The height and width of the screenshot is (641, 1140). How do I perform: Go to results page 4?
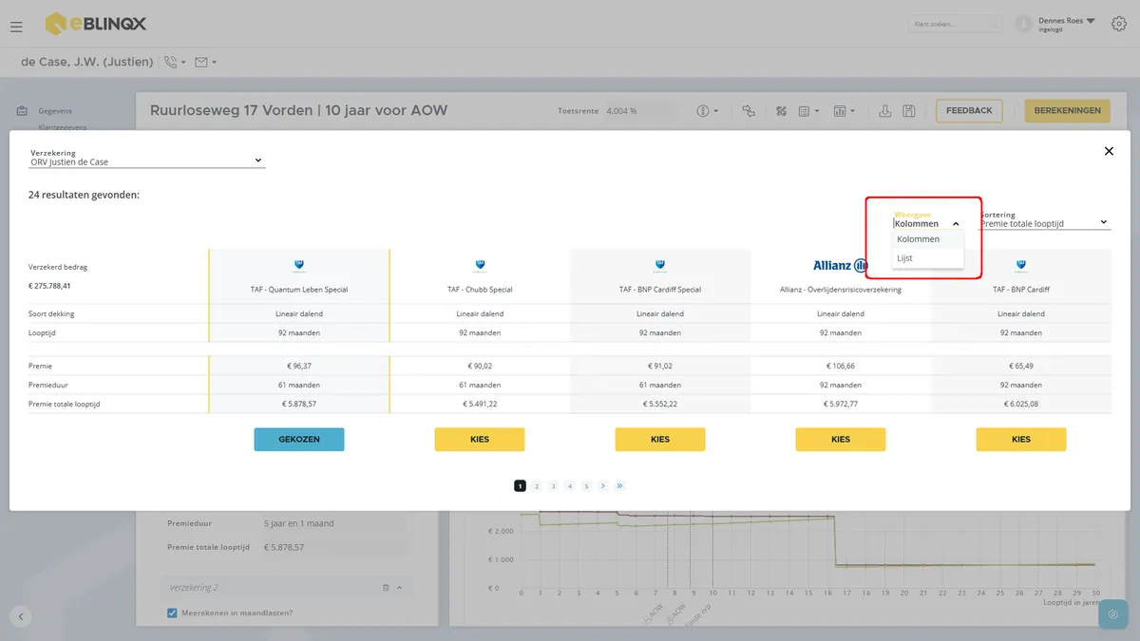[x=570, y=485]
